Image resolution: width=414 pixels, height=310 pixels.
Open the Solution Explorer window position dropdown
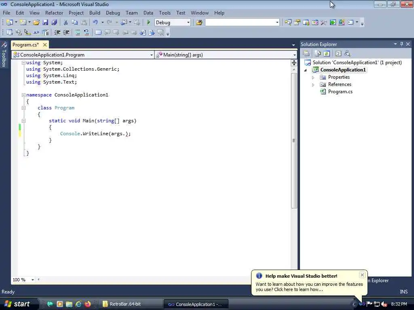click(395, 44)
